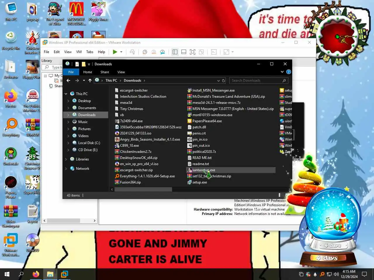Screen dimensions: 374x280
Task: Open VMware Tabs menu
Action: 90,52
